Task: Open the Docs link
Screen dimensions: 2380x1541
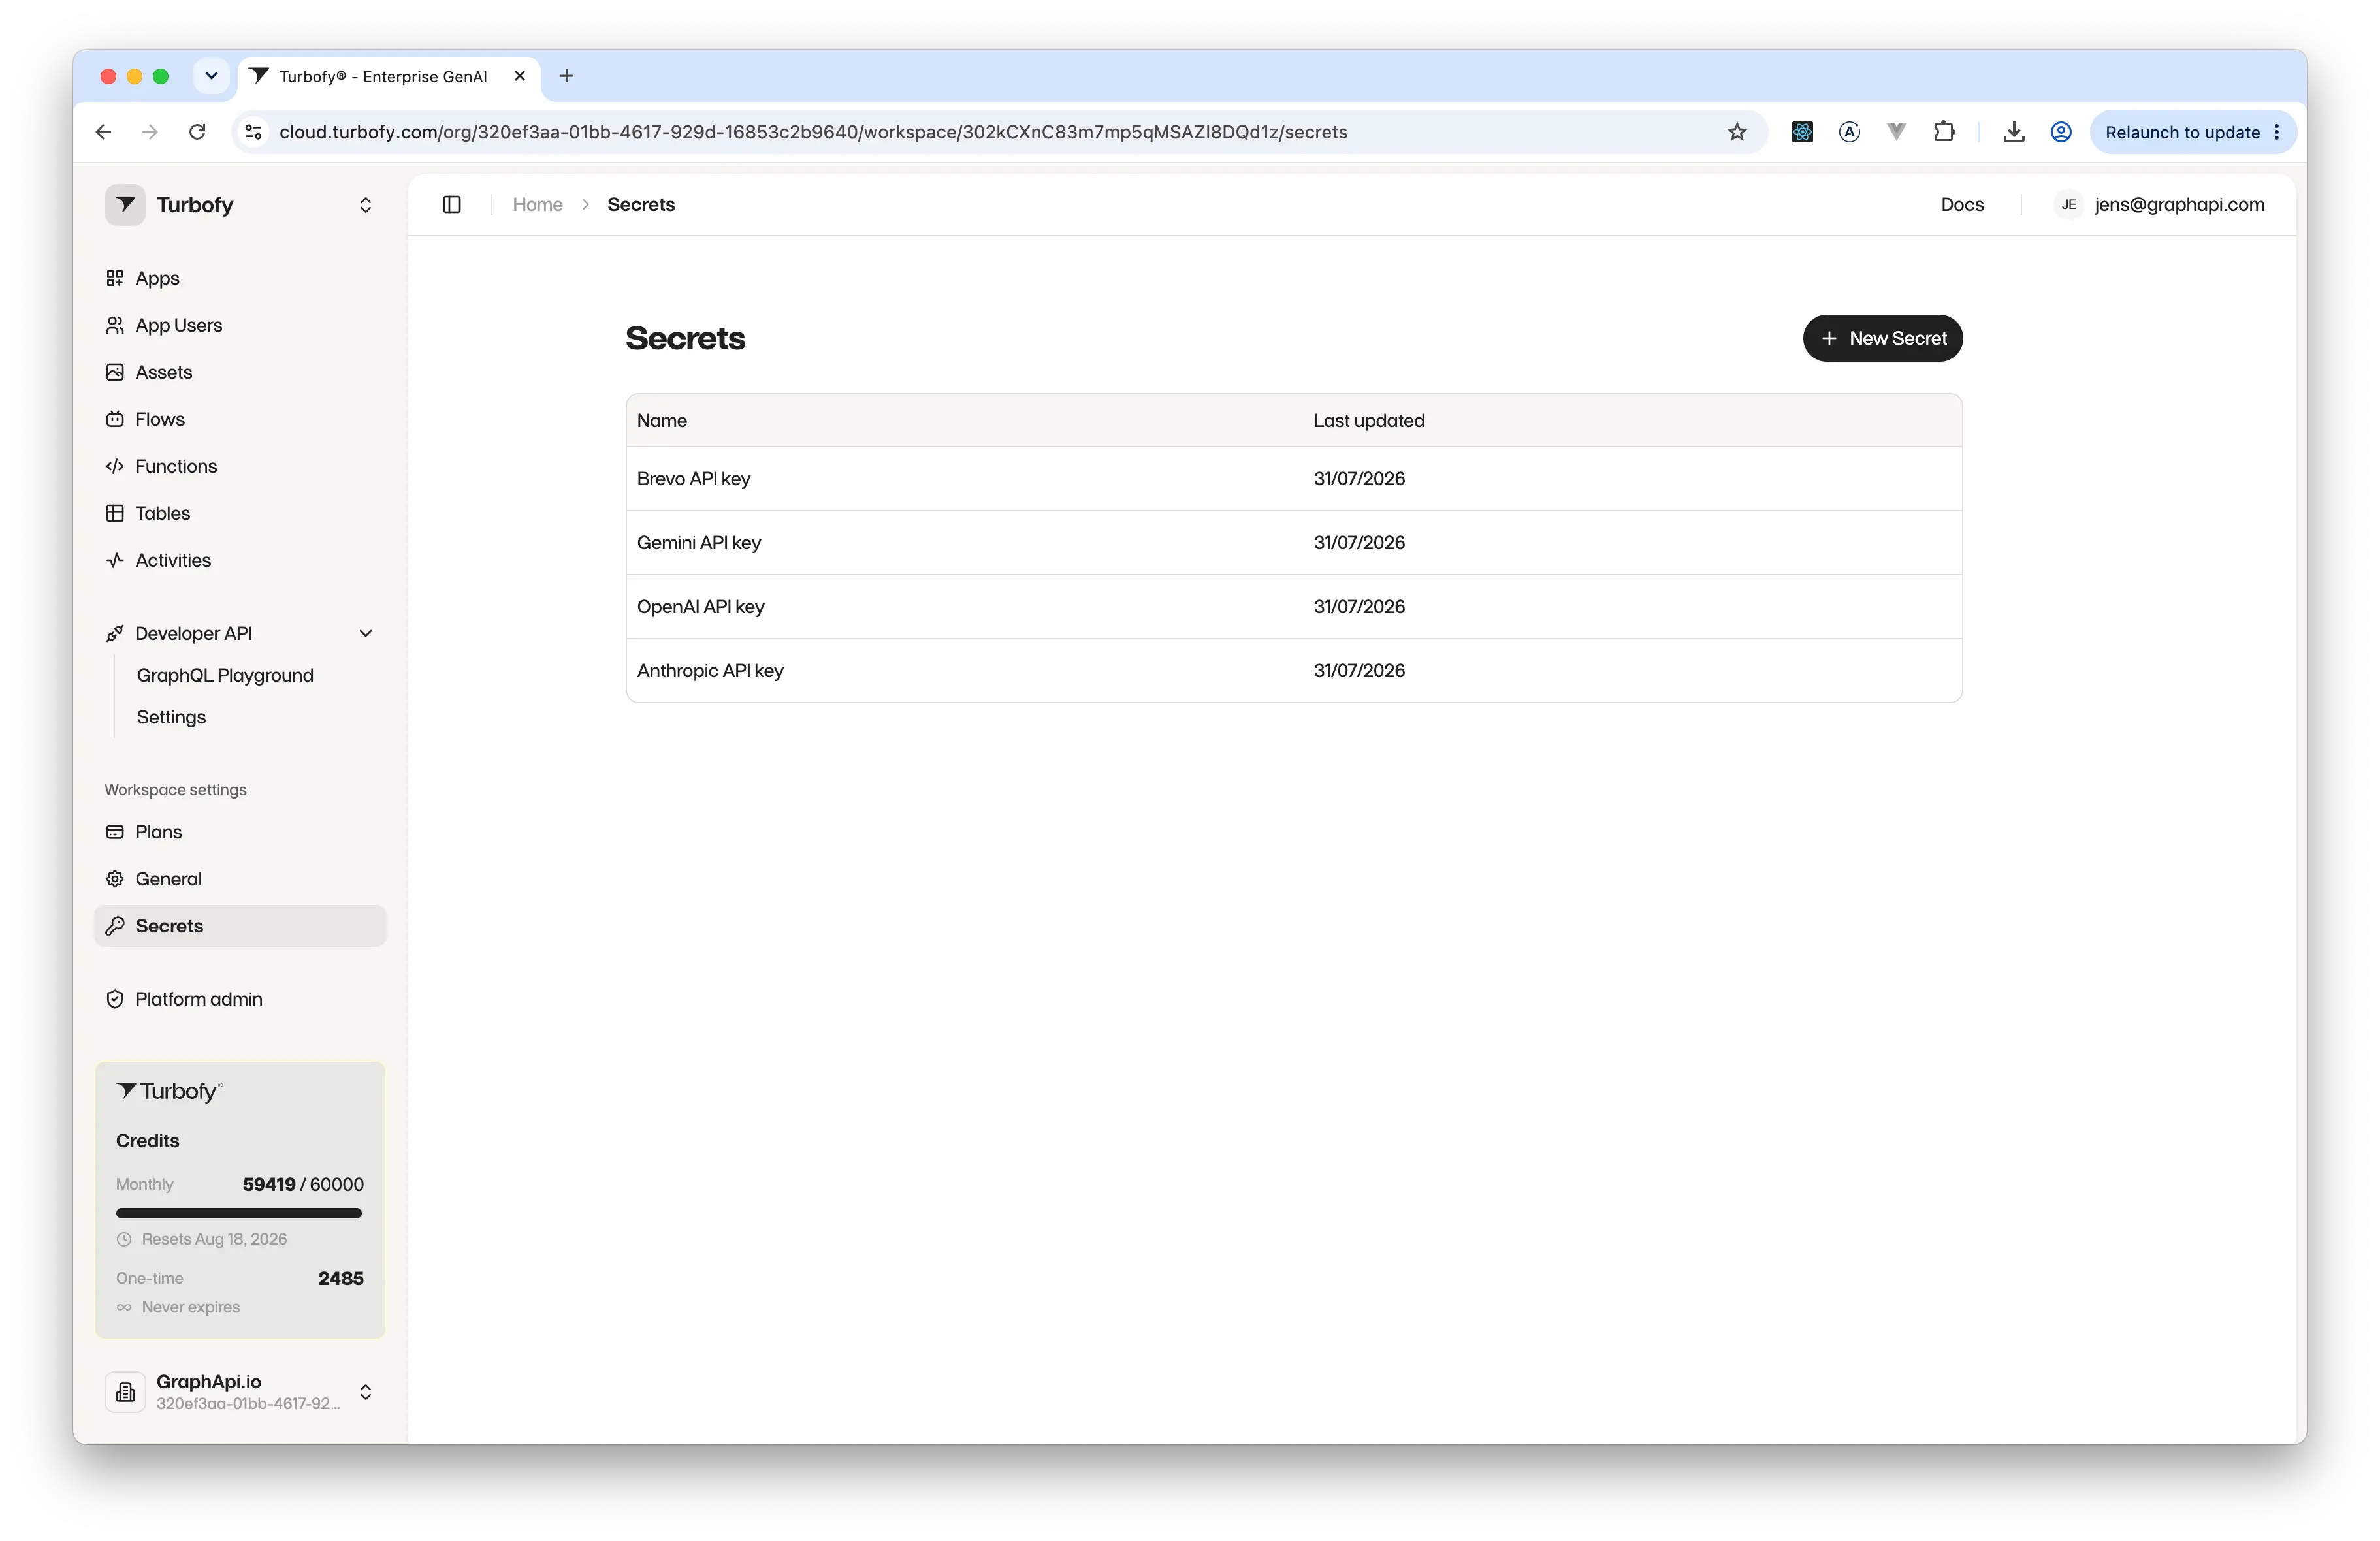Action: [1962, 204]
